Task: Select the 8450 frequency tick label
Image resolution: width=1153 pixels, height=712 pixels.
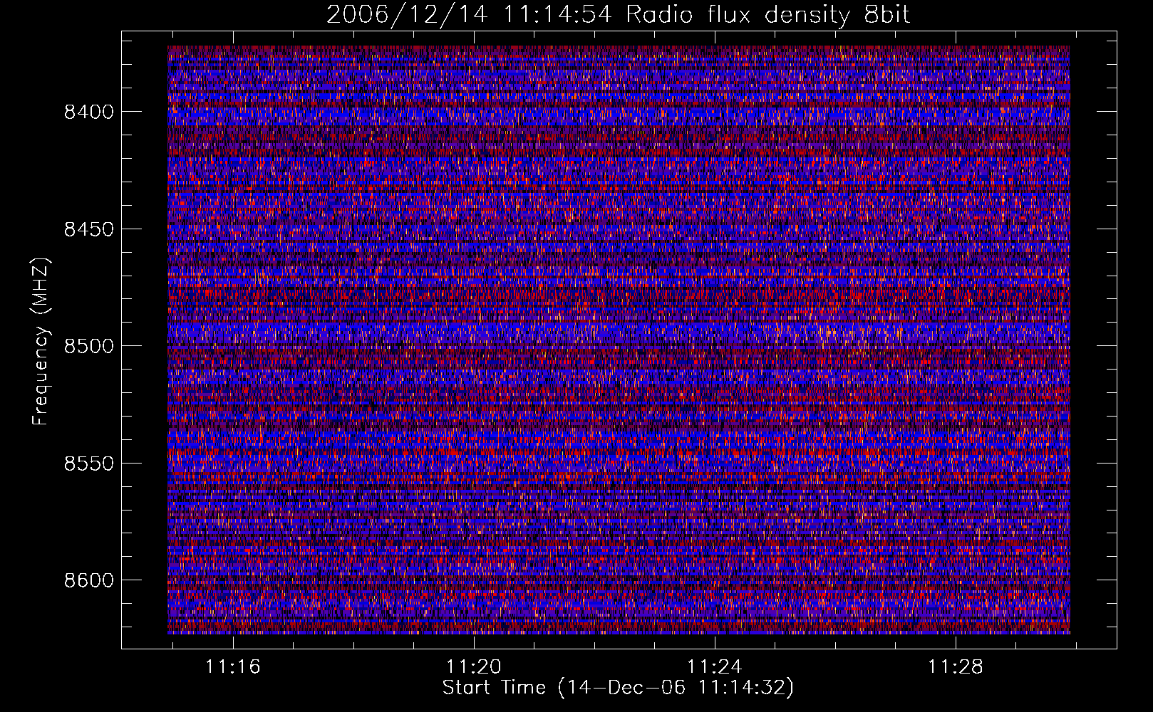Action: coord(88,229)
